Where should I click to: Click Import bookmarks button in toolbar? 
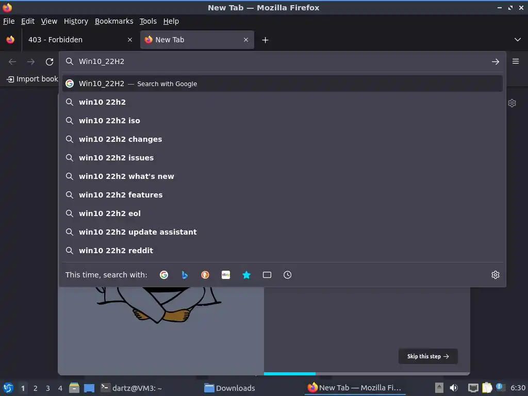pyautogui.click(x=32, y=79)
